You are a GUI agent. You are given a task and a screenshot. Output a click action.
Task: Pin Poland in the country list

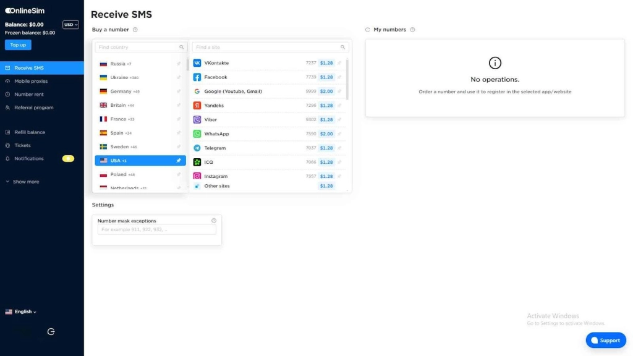click(179, 174)
